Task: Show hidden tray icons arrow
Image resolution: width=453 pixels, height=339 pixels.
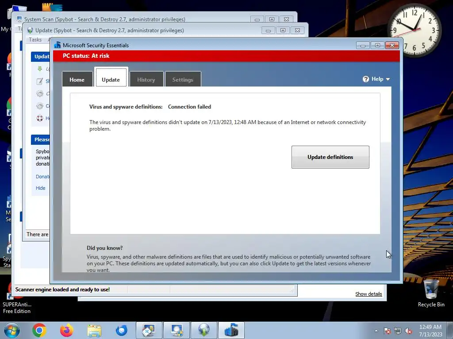Action: click(x=376, y=331)
